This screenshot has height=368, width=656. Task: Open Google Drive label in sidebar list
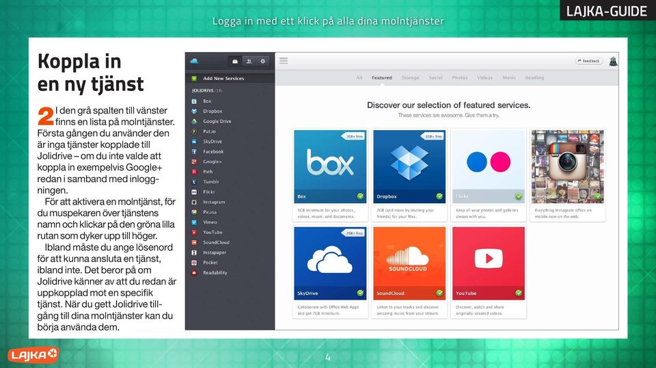[x=217, y=121]
